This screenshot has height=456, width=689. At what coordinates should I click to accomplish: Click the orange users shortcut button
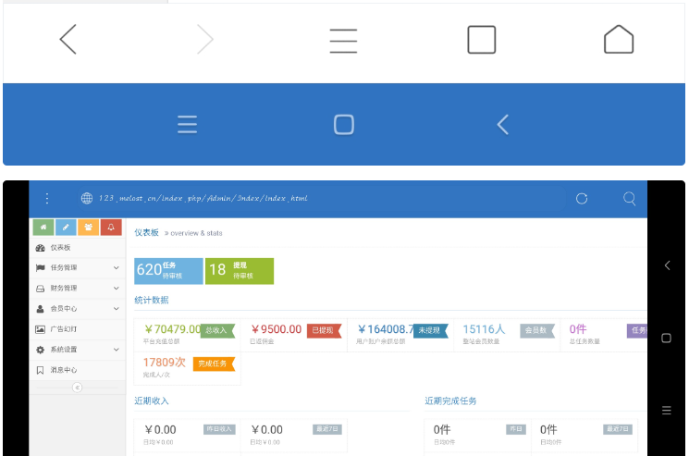tap(89, 228)
